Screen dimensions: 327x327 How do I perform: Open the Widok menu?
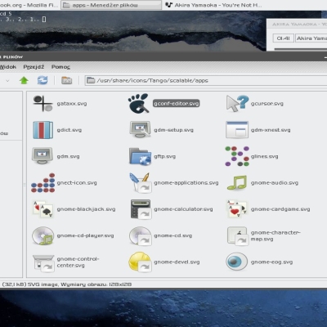coord(8,67)
